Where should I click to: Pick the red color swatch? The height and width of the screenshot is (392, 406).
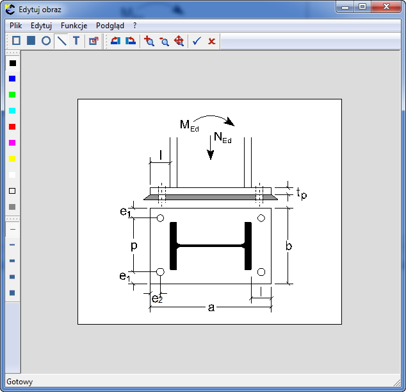(12, 126)
